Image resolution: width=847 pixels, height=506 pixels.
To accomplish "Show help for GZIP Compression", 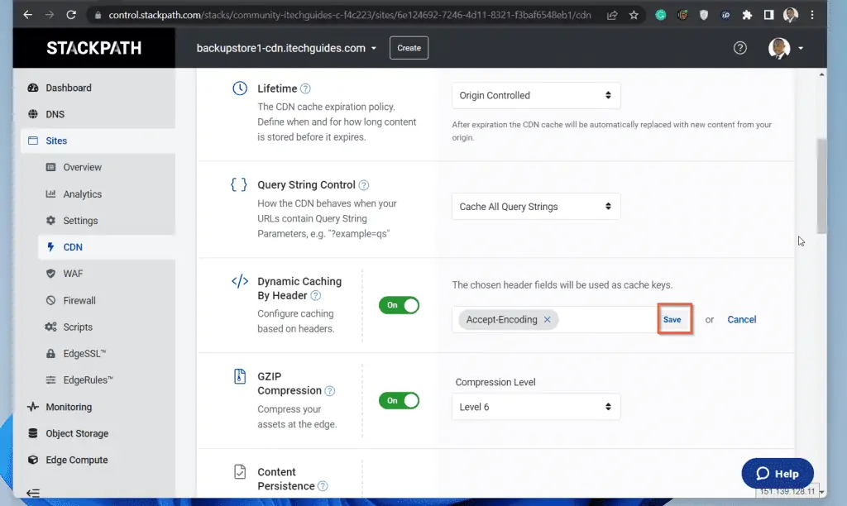I will coord(329,391).
